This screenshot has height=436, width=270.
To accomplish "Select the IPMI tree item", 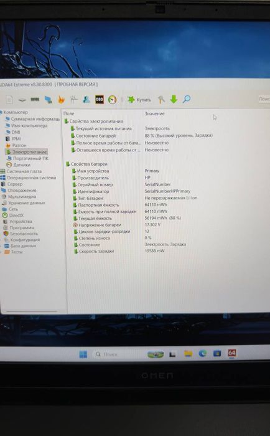I will (13, 139).
